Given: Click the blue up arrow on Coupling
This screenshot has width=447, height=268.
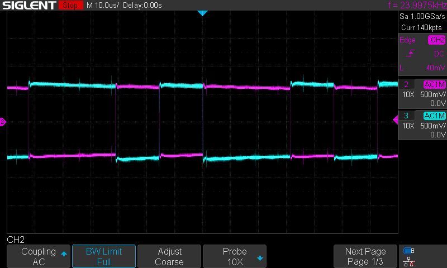Looking at the screenshot, I should pyautogui.click(x=64, y=254).
